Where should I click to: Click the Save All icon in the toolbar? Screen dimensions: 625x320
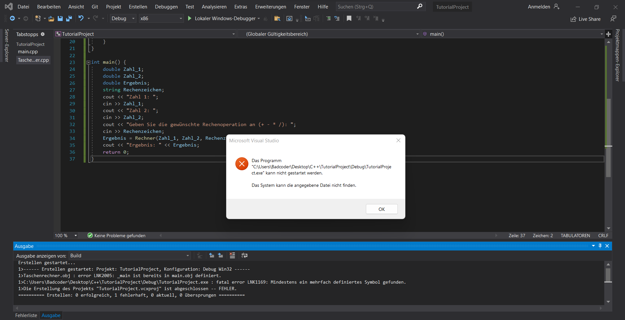[69, 19]
